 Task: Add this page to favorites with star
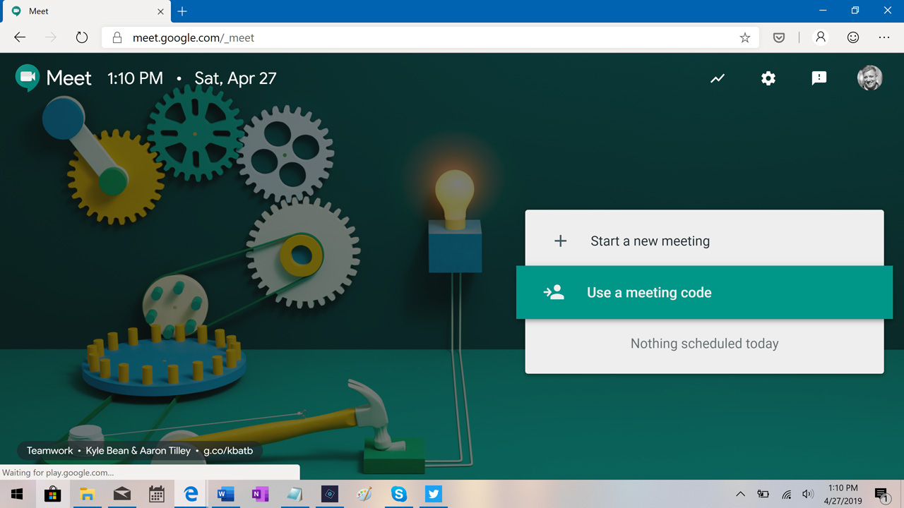(x=744, y=37)
